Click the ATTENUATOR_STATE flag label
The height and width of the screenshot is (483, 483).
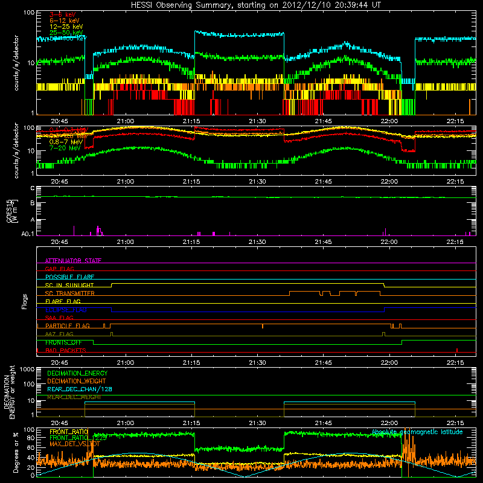pyautogui.click(x=73, y=261)
